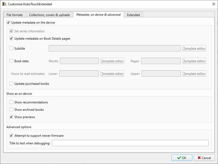Uncheck Attempt to support newer firmware
The image size is (218, 164).
tap(11, 136)
